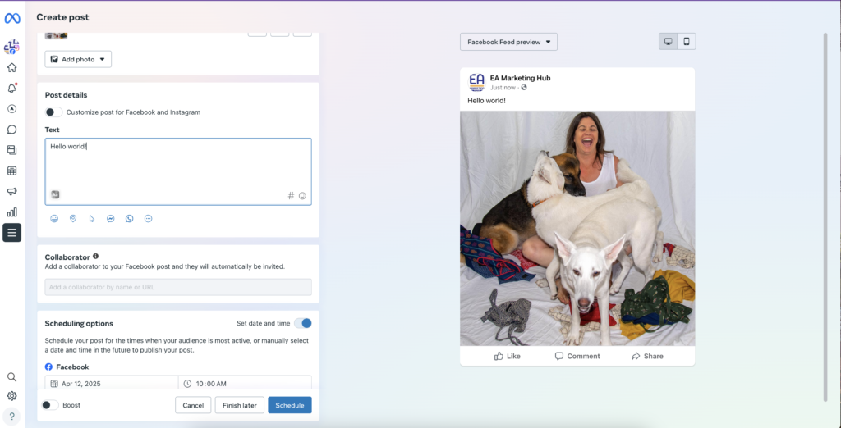Image resolution: width=841 pixels, height=428 pixels.
Task: Click the calendar icon beside Apr 12, 2025
Action: [x=54, y=384]
